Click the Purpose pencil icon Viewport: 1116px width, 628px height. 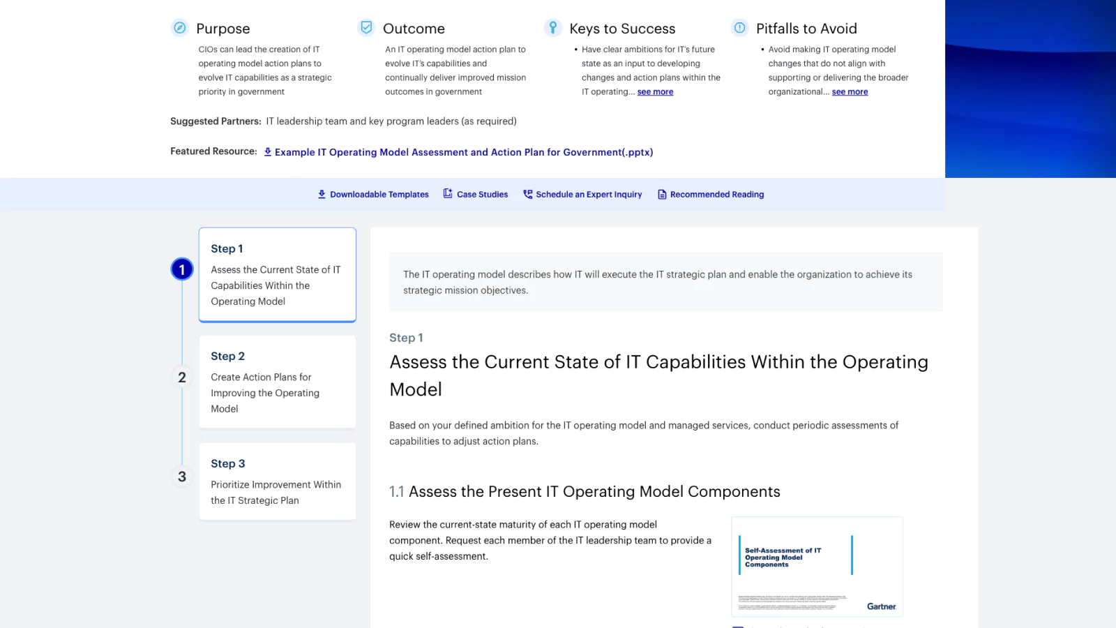click(180, 28)
